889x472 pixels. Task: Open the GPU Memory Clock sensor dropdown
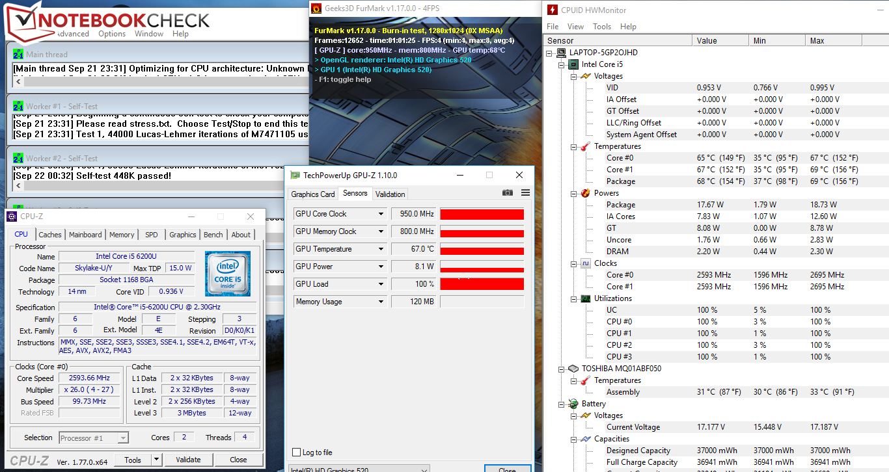coord(381,231)
